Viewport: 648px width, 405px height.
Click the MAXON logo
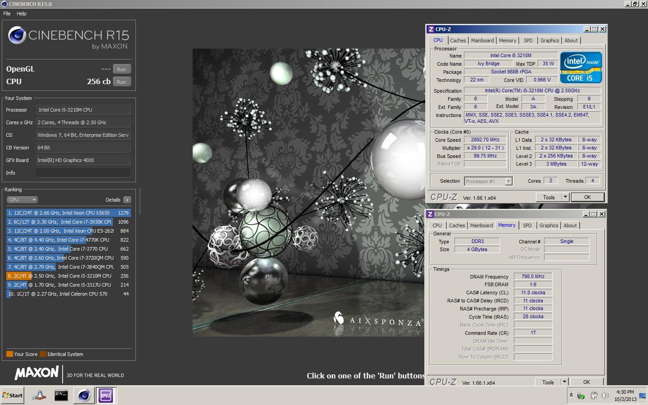pyautogui.click(x=36, y=373)
